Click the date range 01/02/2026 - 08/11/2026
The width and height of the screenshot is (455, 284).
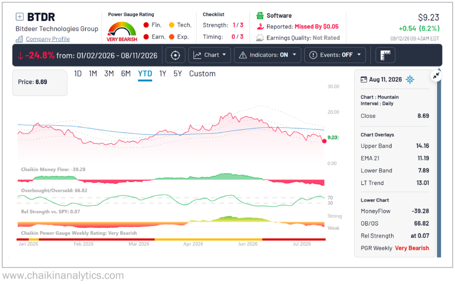[117, 56]
